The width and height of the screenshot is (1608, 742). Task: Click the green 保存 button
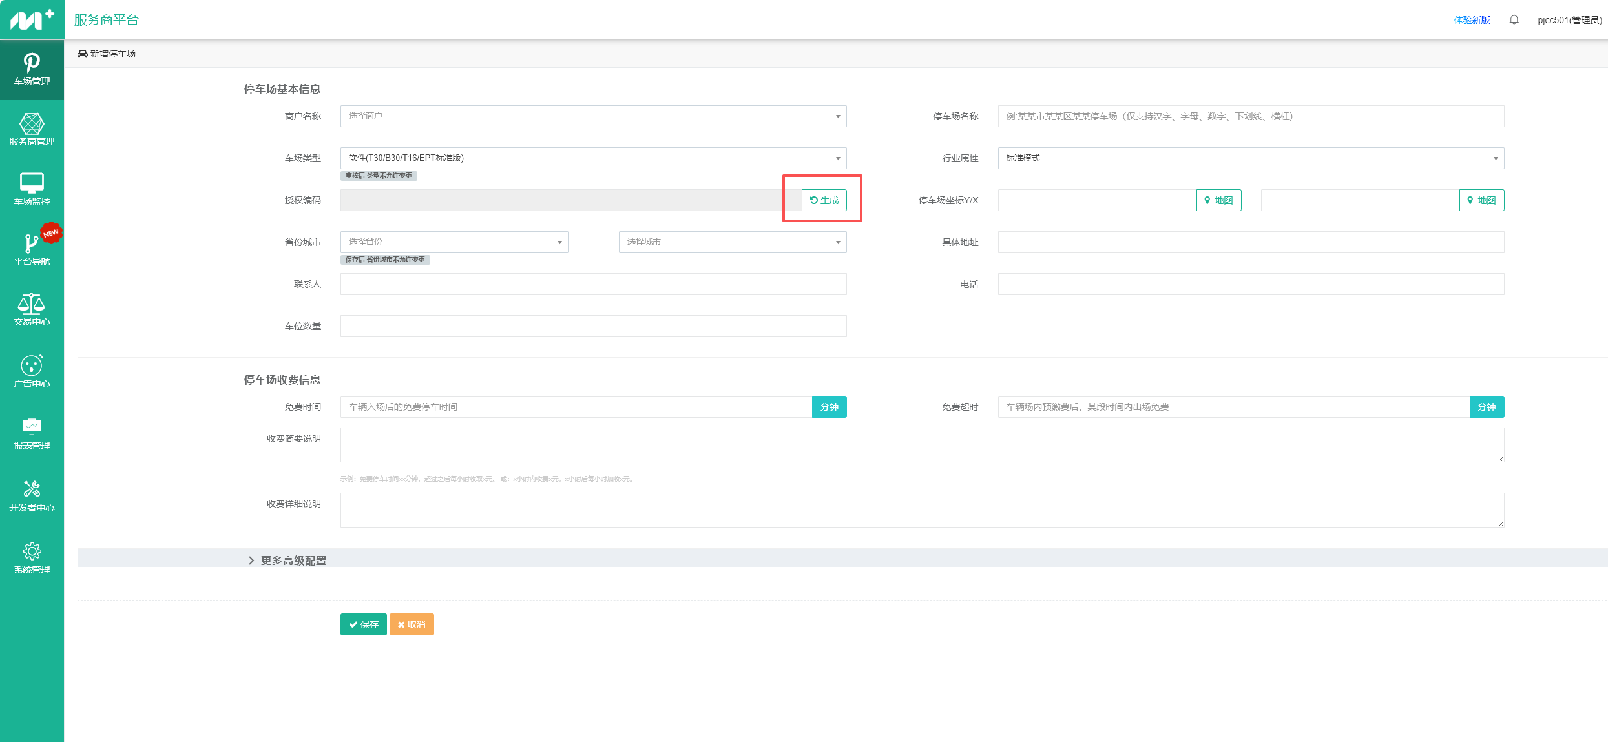click(x=363, y=624)
